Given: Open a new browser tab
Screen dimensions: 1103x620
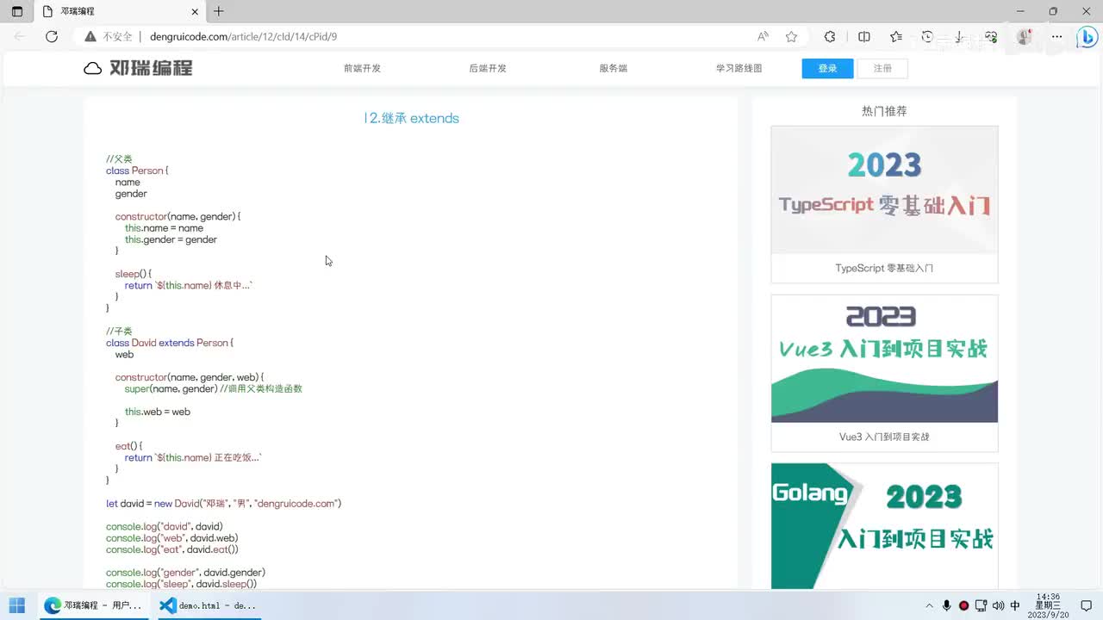Looking at the screenshot, I should pyautogui.click(x=219, y=11).
